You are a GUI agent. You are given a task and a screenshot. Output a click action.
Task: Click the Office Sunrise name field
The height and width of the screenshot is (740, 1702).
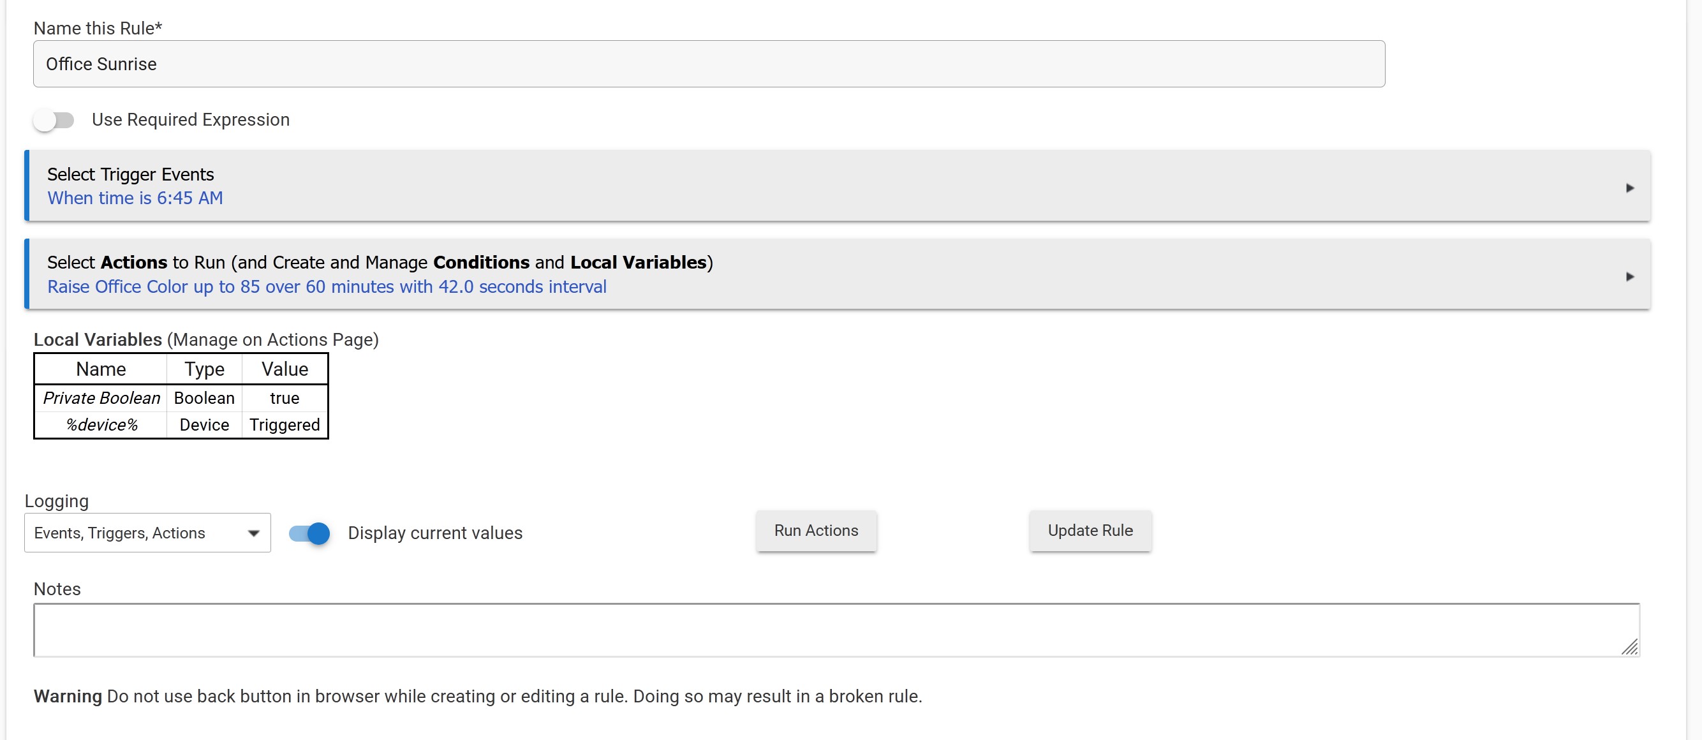708,64
